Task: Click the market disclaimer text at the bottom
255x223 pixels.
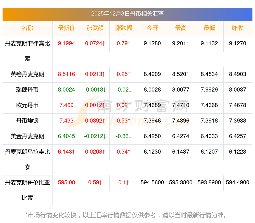Action: [x=126, y=215]
